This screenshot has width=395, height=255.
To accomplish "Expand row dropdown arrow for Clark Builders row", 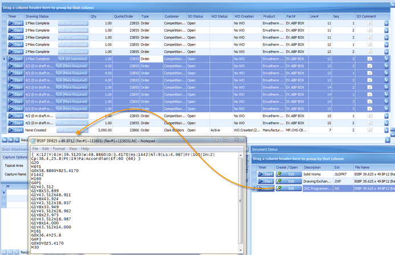I will tap(386, 130).
